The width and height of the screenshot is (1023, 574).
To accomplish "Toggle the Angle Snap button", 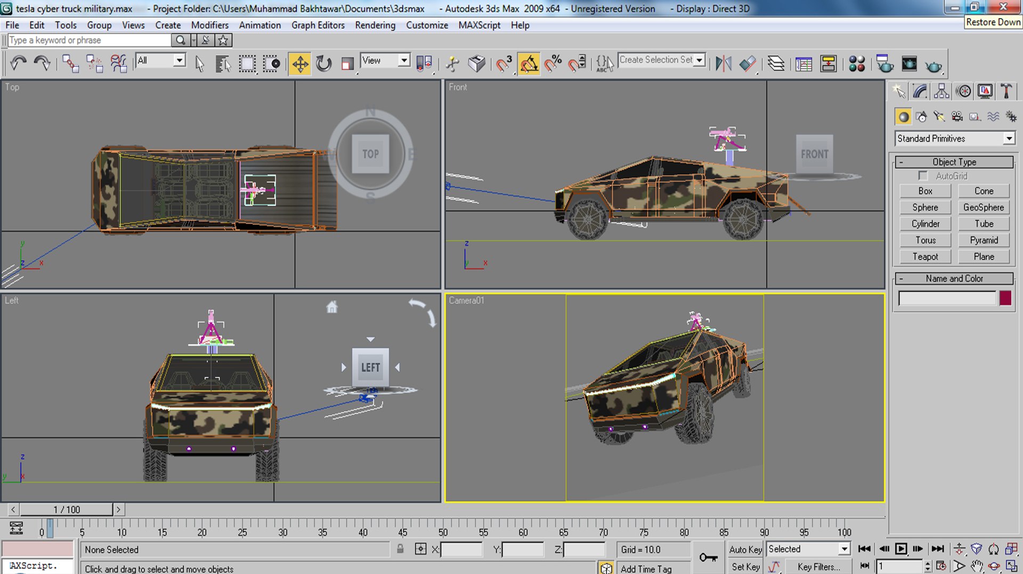I will 529,64.
